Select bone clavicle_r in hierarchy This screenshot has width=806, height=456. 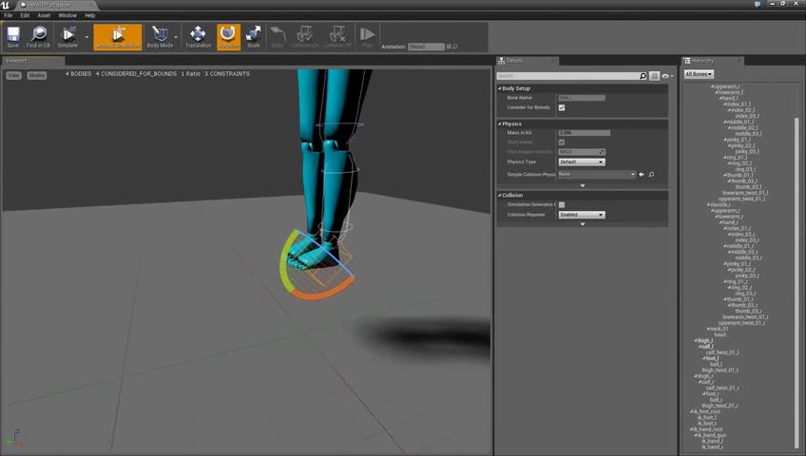(x=720, y=204)
